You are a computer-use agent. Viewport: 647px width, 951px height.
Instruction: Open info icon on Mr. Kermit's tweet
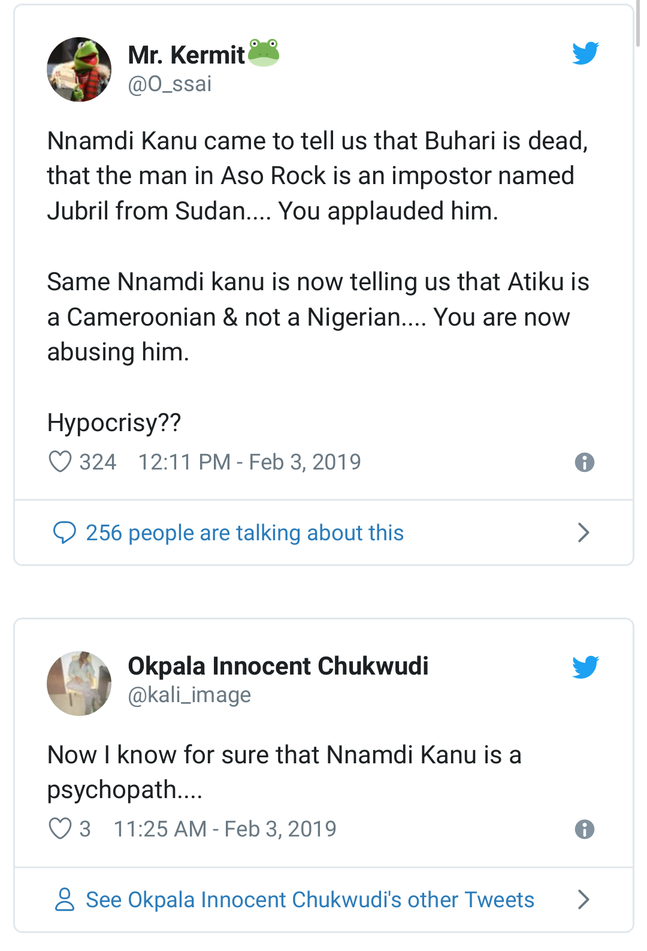(584, 462)
